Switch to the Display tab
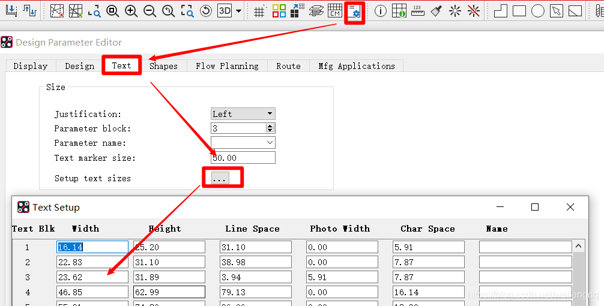 tap(31, 66)
